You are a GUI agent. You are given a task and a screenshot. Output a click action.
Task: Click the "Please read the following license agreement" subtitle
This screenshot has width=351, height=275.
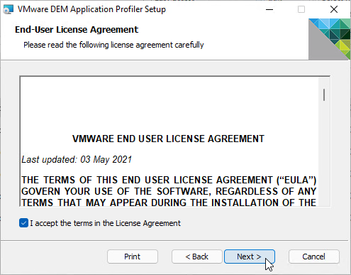[x=113, y=45]
